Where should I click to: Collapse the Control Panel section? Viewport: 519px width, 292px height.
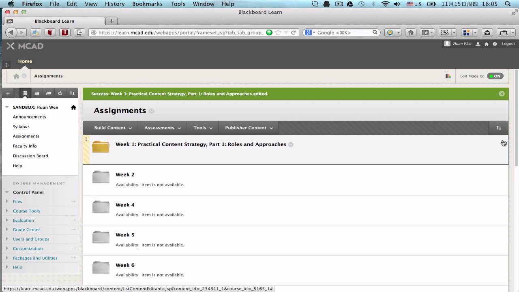pyautogui.click(x=7, y=192)
